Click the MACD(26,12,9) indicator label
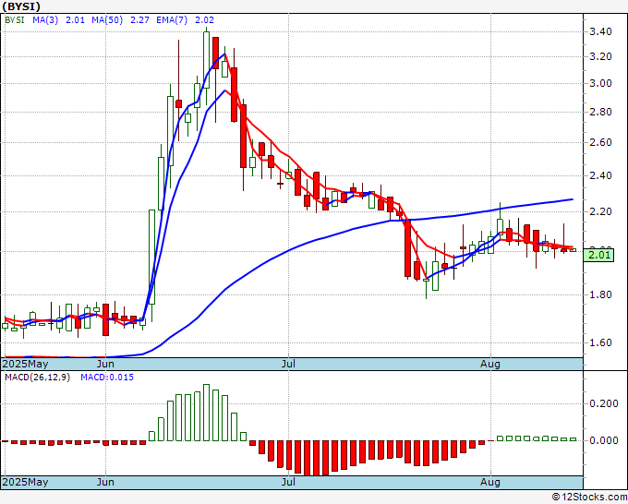This screenshot has height=504, width=628. (37, 378)
